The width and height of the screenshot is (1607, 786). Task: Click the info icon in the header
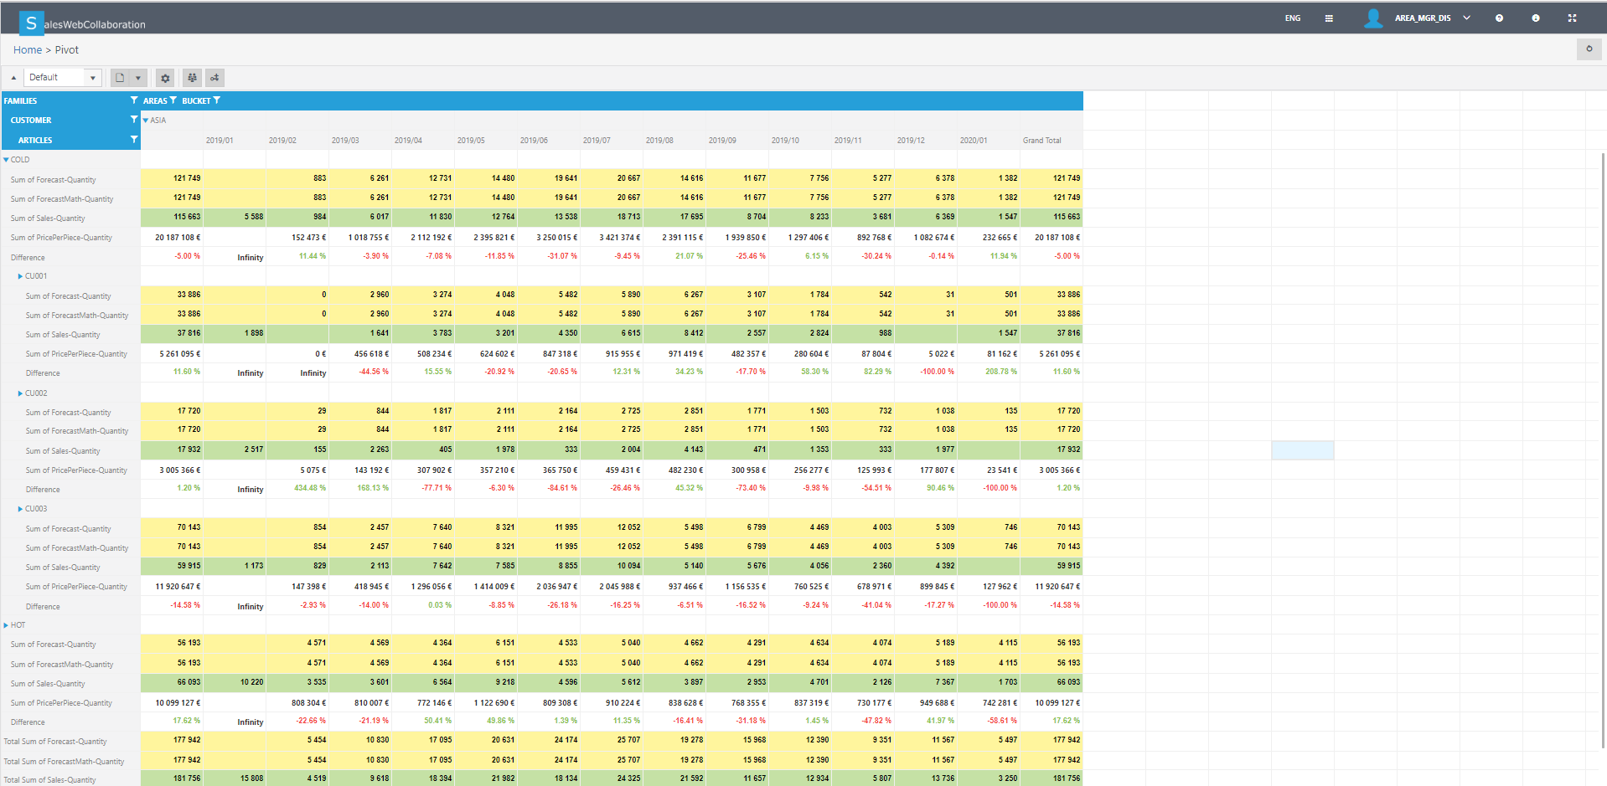click(1536, 18)
